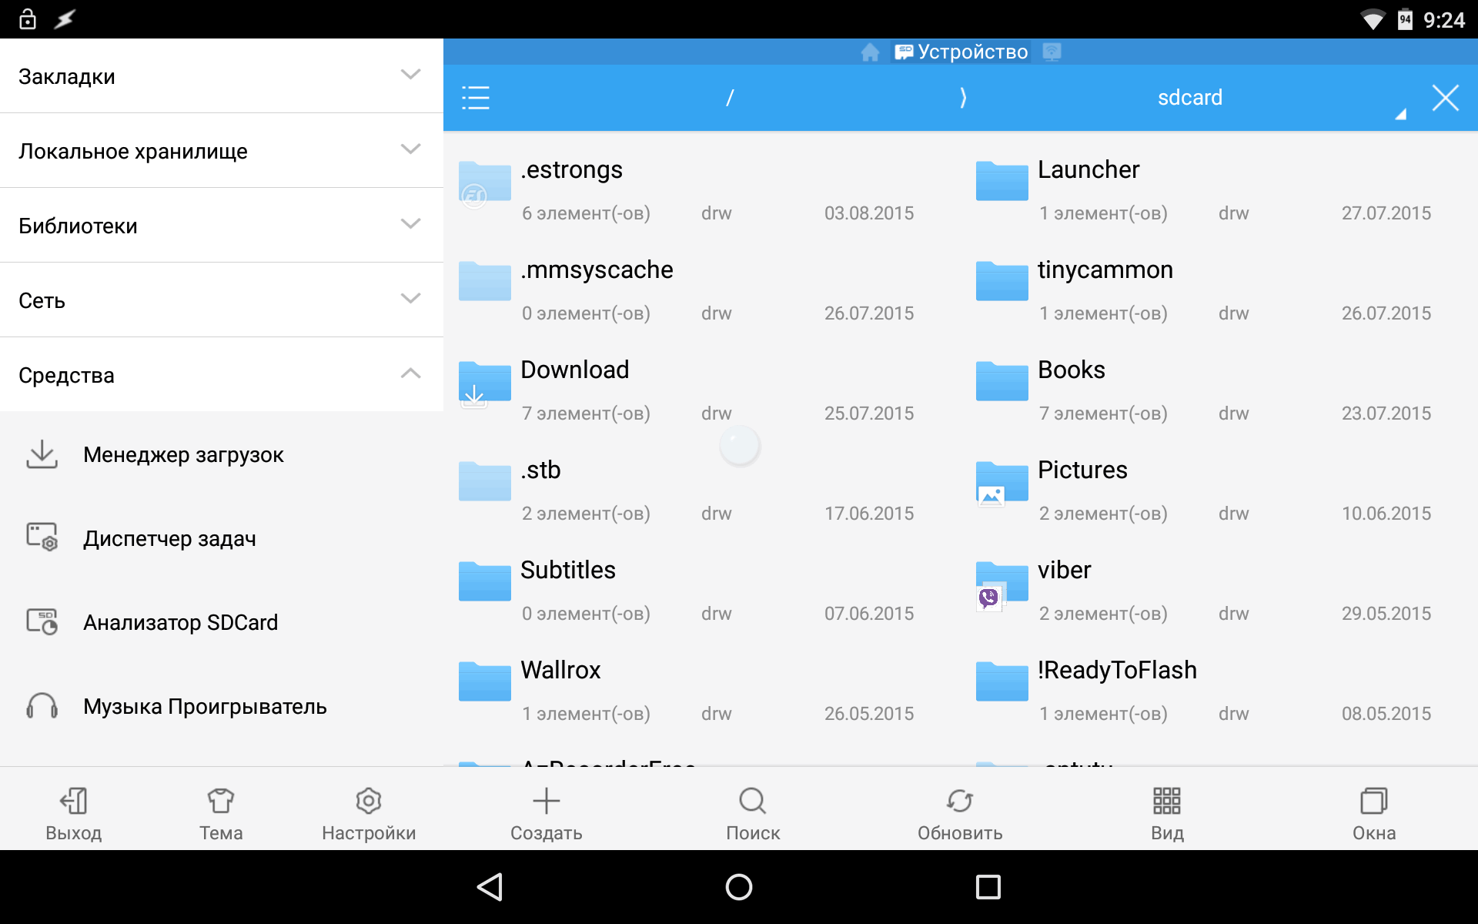
Task: Open the Тема theme shirt icon
Action: coord(221,801)
